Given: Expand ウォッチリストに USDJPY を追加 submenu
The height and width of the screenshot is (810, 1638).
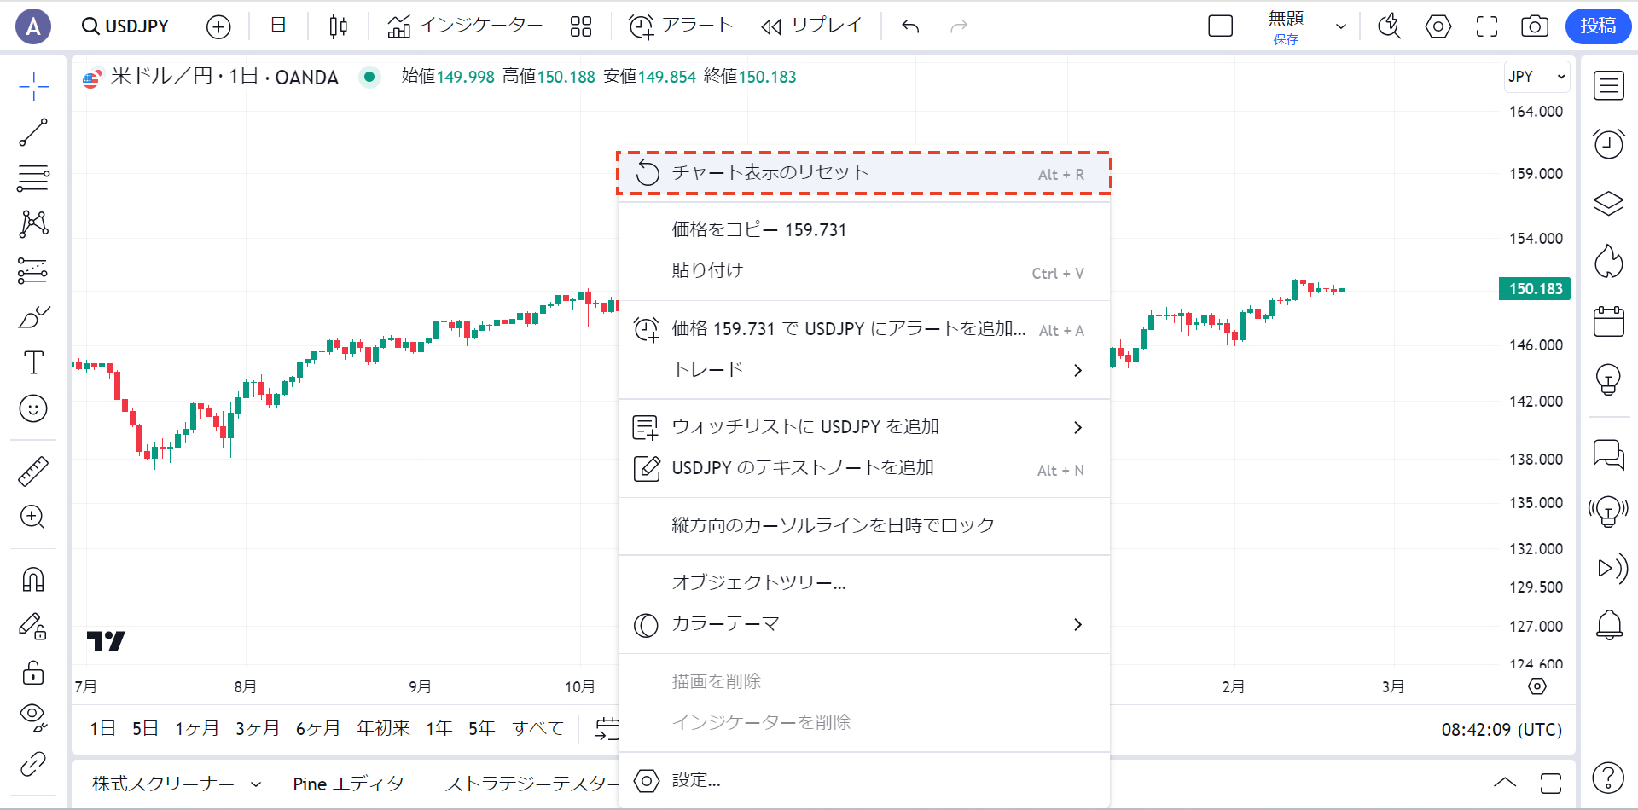Looking at the screenshot, I should click(x=863, y=427).
